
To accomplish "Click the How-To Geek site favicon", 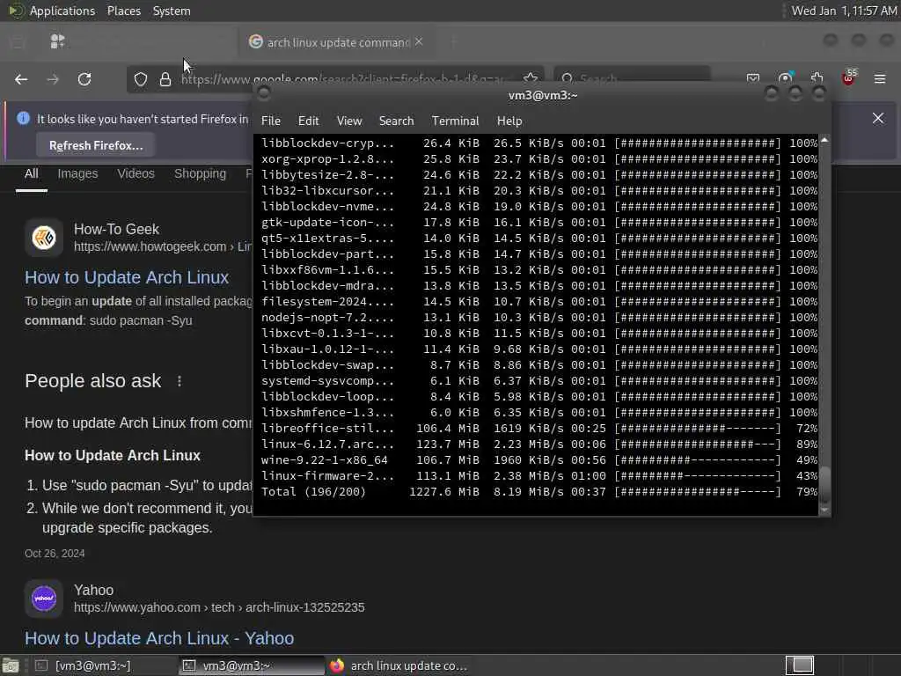I will point(44,238).
